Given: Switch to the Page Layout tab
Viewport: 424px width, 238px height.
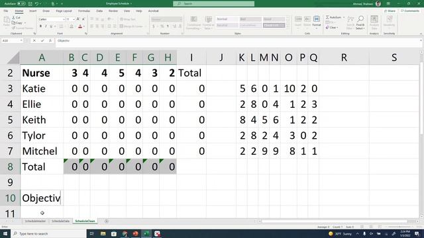Looking at the screenshot, I should 64,11.
